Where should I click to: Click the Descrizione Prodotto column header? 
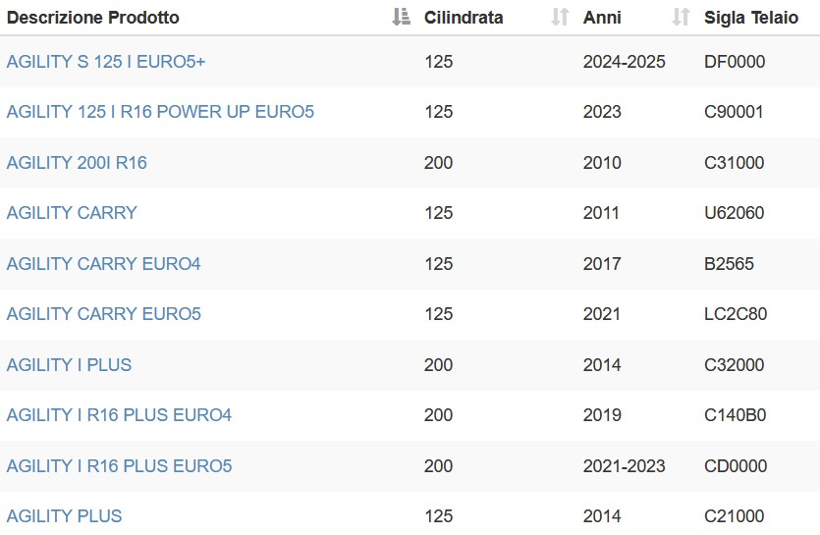93,18
